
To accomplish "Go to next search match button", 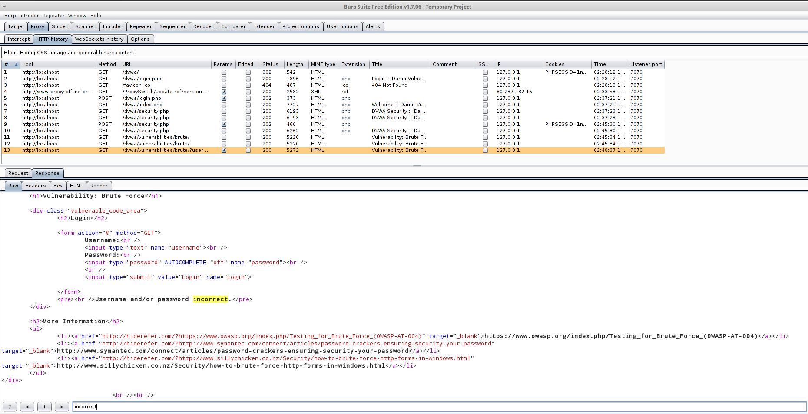I will 62,407.
